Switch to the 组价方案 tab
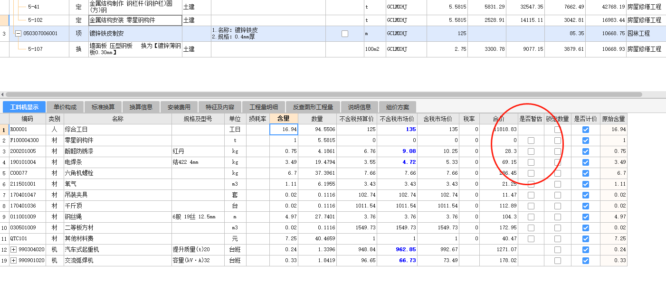666x302 pixels. tap(398, 107)
